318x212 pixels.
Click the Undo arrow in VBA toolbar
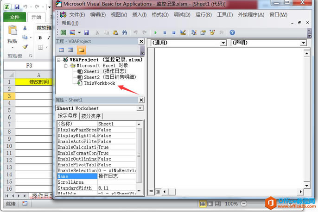tap(135, 32)
